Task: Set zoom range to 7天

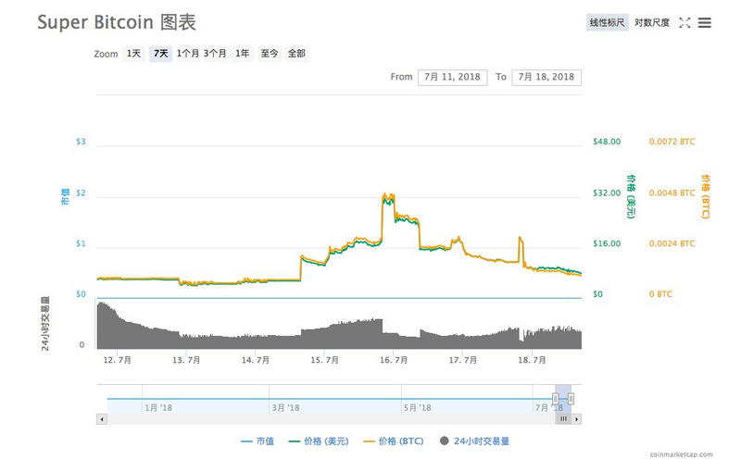Action: coord(160,54)
